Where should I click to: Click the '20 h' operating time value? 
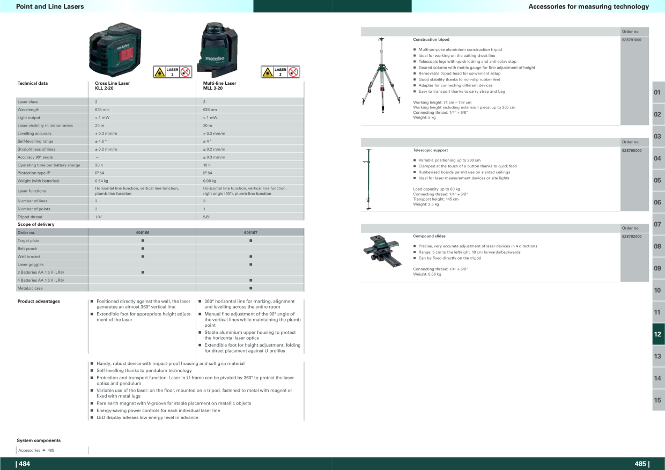[99, 165]
